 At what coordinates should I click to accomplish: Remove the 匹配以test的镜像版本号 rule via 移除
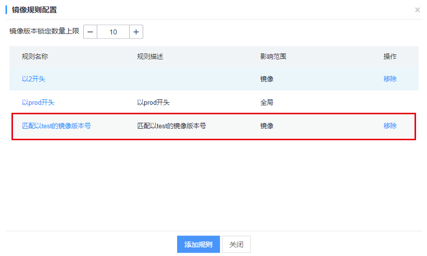390,126
